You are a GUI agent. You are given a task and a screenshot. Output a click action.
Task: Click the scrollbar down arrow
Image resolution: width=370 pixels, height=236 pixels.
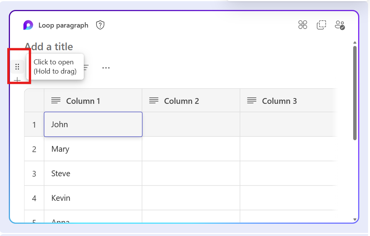pos(355,220)
